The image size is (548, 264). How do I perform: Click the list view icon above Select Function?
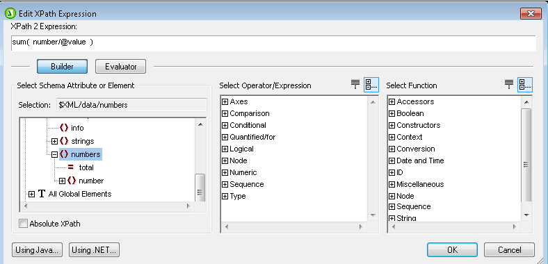509,85
